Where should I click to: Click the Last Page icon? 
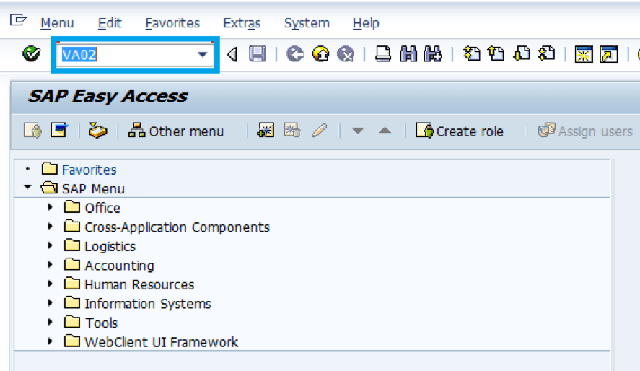pos(546,54)
